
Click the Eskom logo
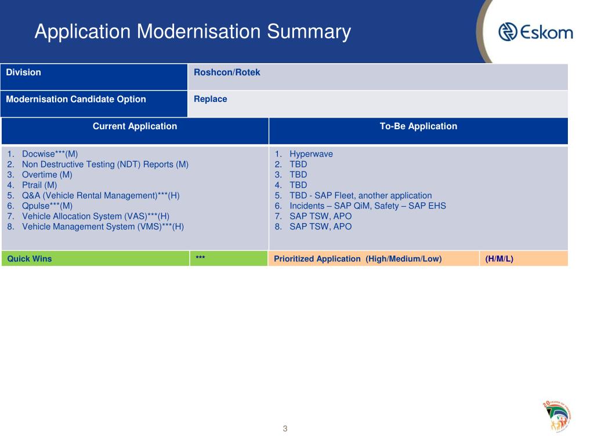[535, 32]
